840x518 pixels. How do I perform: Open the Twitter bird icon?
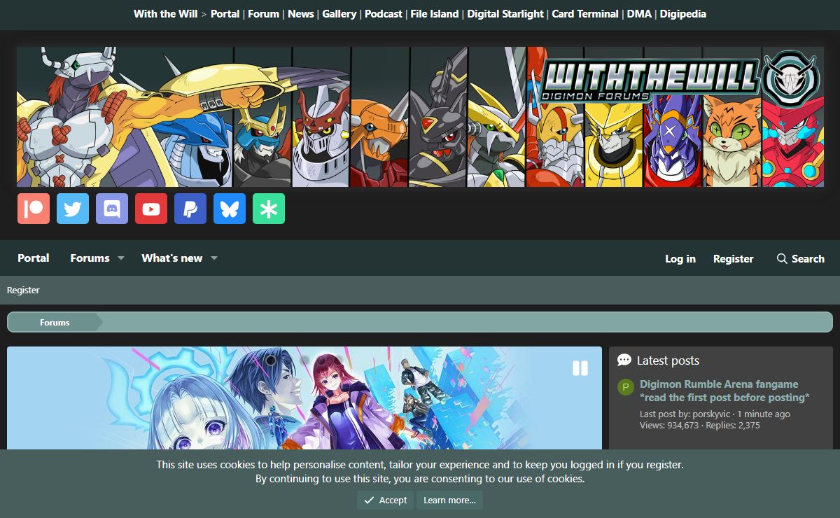[x=73, y=209]
